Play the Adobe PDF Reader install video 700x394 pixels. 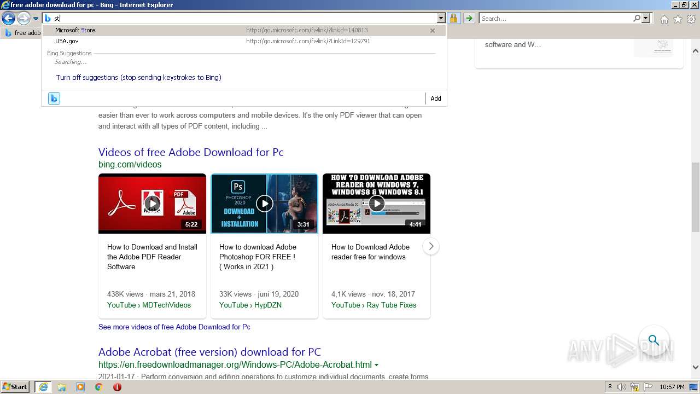152,204
